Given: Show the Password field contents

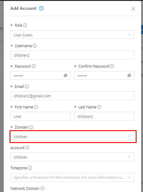Looking at the screenshot, I should pos(66,75).
